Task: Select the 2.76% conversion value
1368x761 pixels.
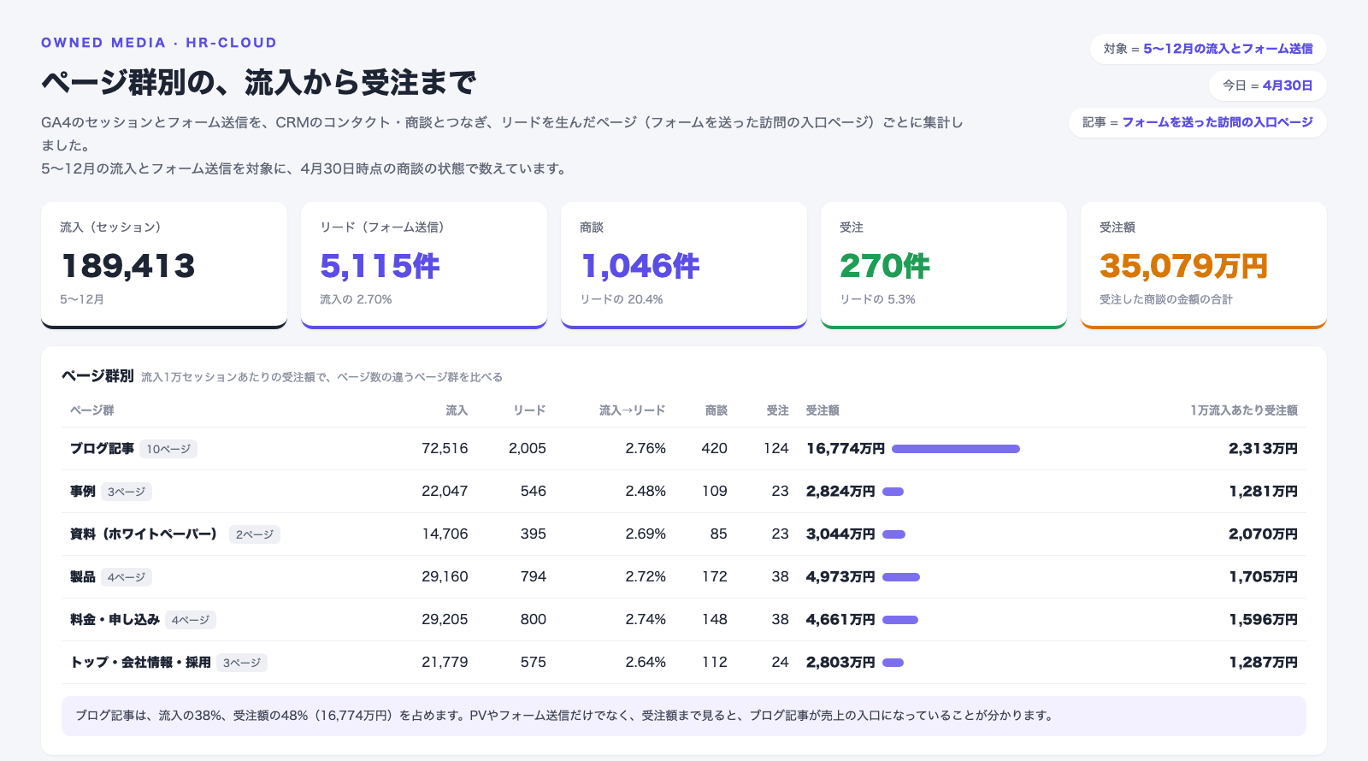Action: pos(646,449)
